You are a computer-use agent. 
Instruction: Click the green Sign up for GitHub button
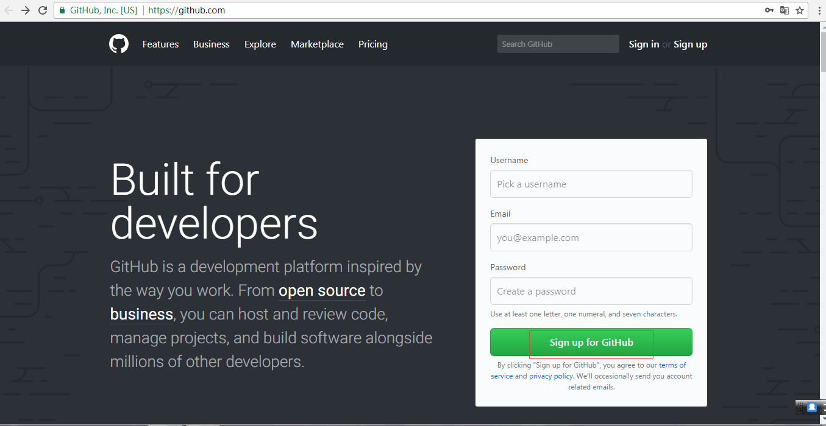[591, 342]
